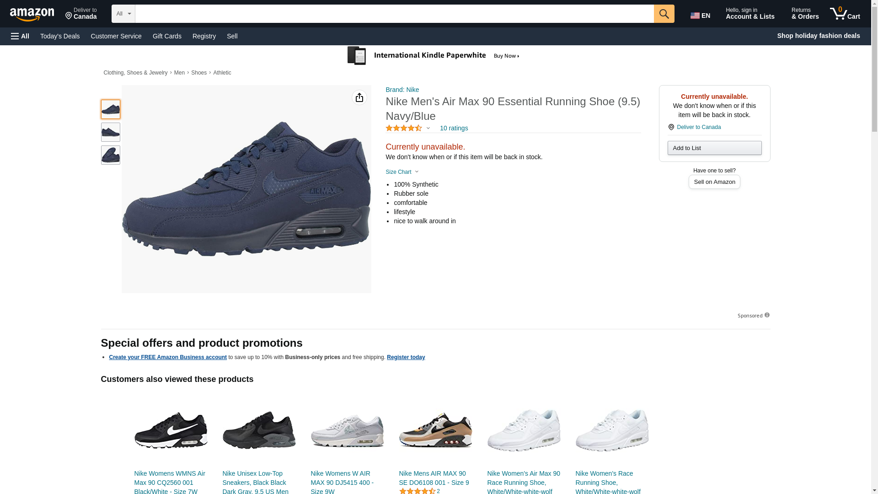Click the Add to List button
This screenshot has width=878, height=494.
click(x=714, y=148)
